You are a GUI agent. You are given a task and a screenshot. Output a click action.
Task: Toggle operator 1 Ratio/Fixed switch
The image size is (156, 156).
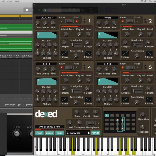click(x=69, y=21)
